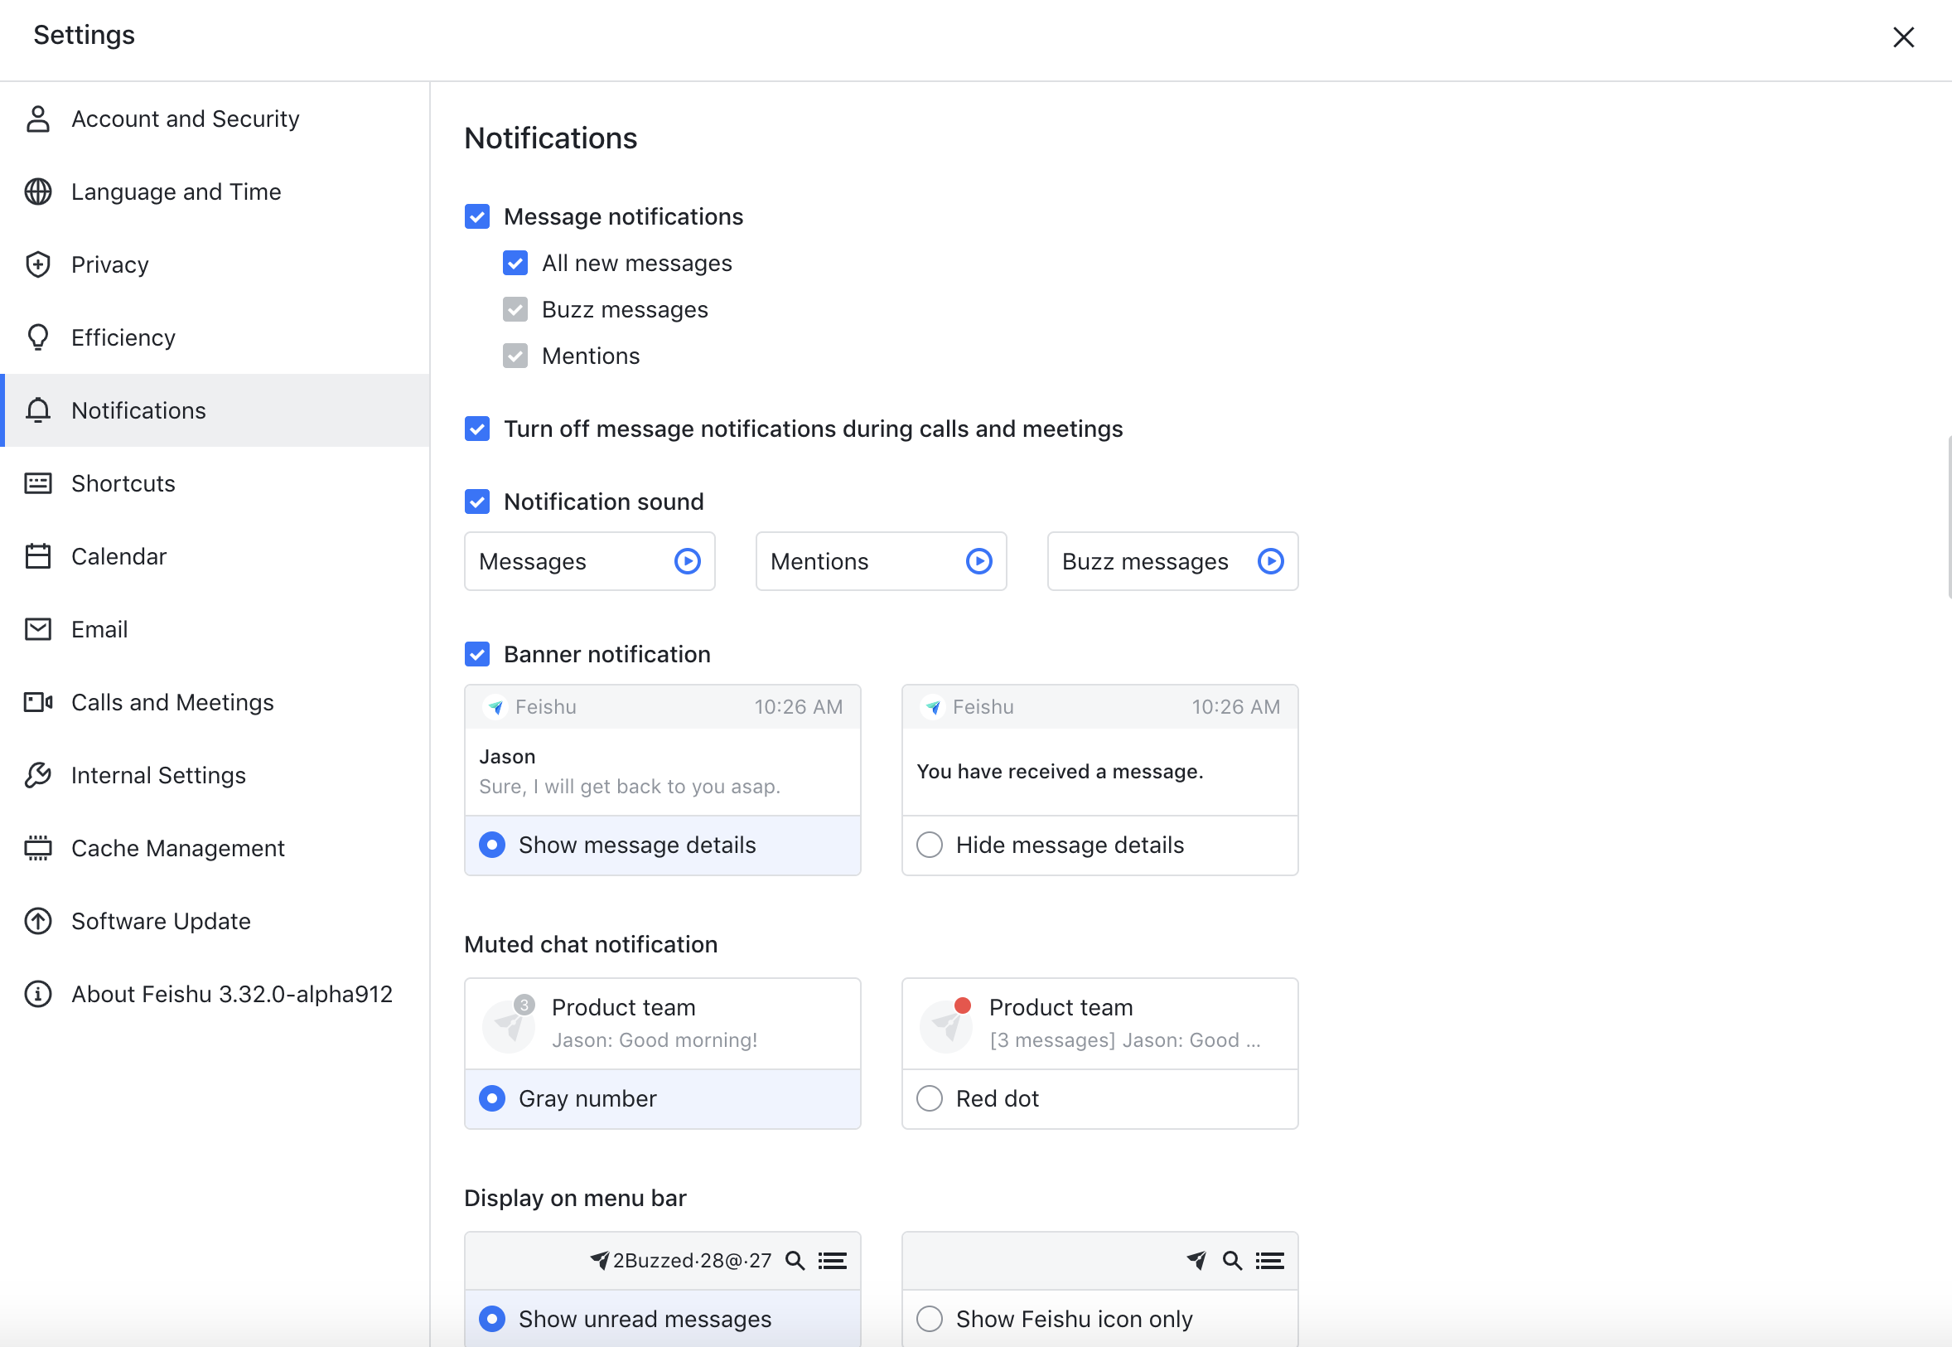Toggle the Buzz messages checkbox

tap(515, 310)
